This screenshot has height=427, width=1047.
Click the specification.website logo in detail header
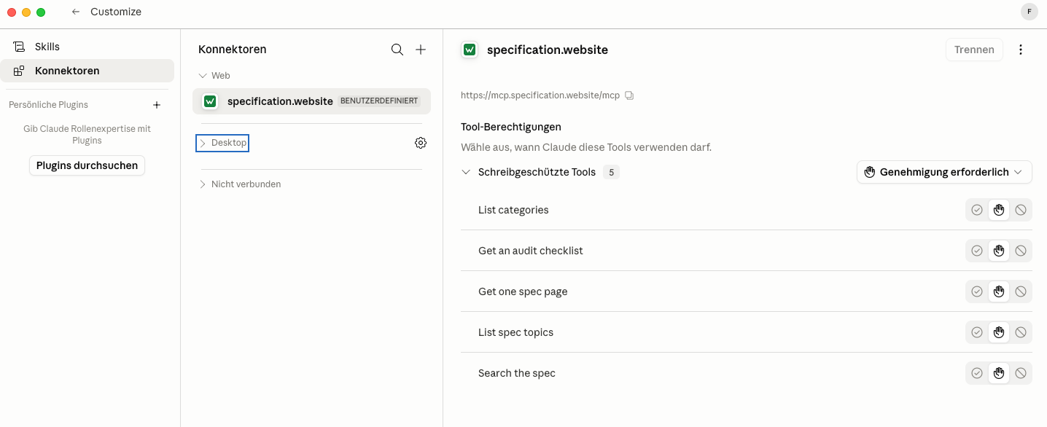[x=470, y=50]
